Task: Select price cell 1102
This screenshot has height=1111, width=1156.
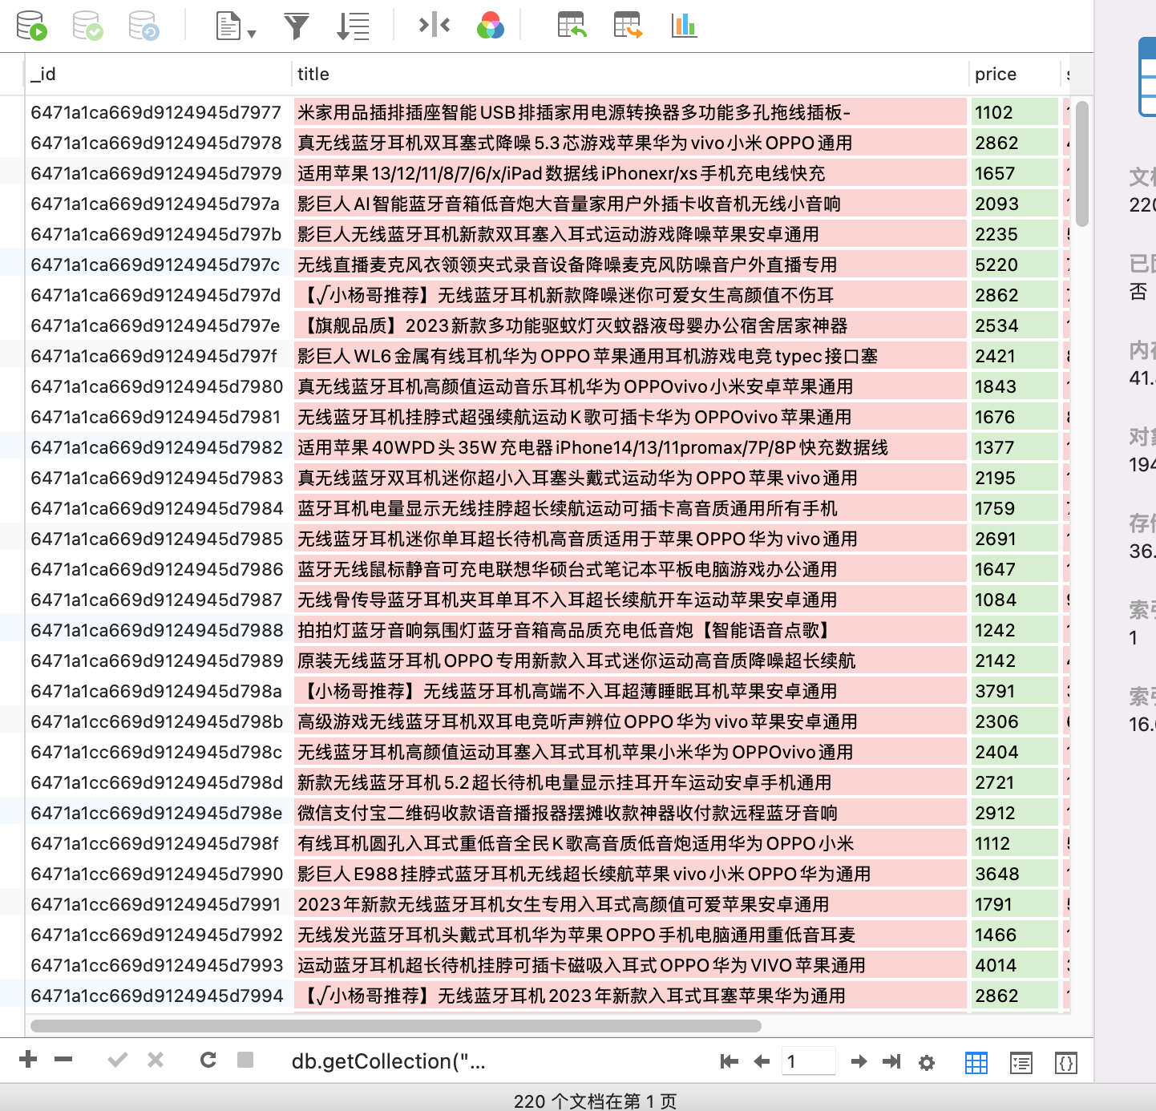Action: coord(1015,112)
